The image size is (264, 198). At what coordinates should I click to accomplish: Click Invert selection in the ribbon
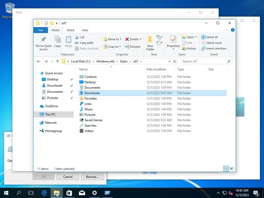pyautogui.click(x=214, y=48)
